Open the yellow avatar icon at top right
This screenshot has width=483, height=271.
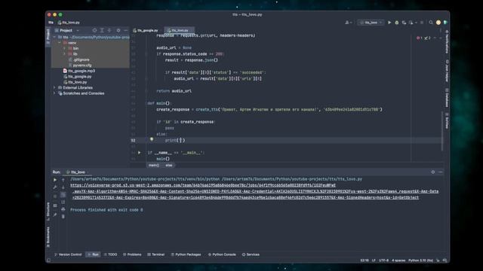(x=438, y=23)
